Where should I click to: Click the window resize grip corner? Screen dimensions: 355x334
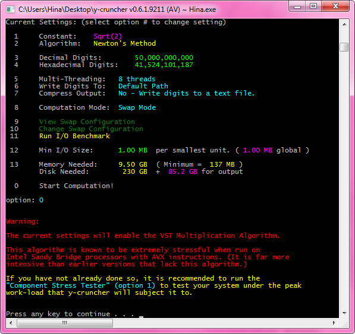coord(345,323)
